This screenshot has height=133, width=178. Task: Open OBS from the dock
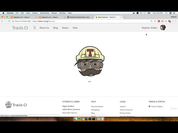click(x=90, y=119)
